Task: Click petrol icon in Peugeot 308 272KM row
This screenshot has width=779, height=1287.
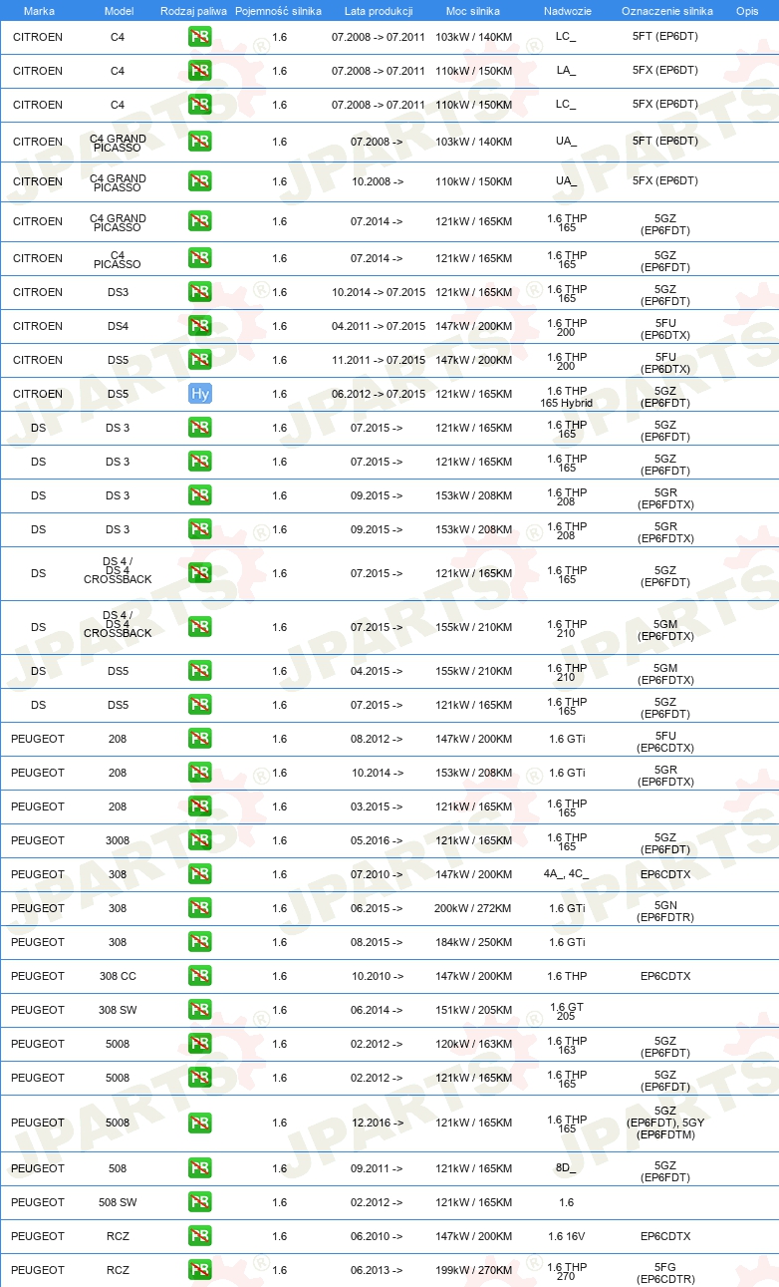Action: pyautogui.click(x=200, y=908)
